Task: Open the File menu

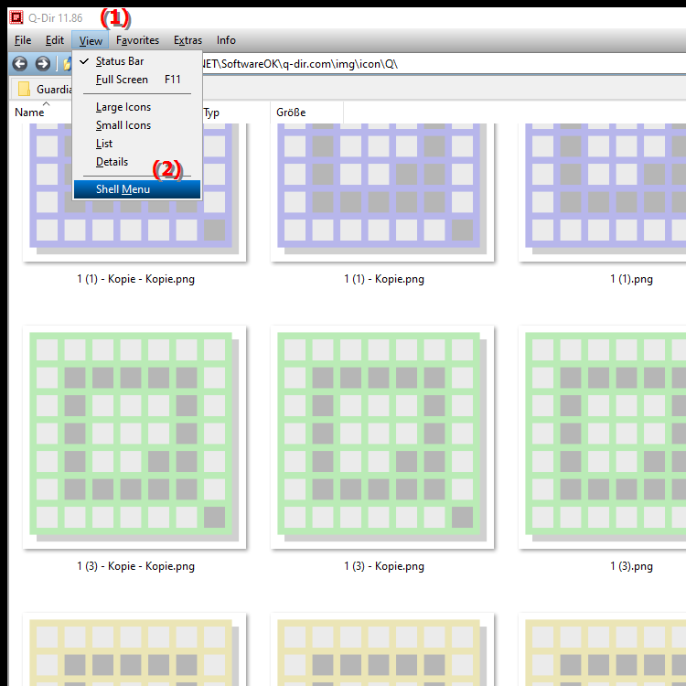Action: tap(23, 40)
